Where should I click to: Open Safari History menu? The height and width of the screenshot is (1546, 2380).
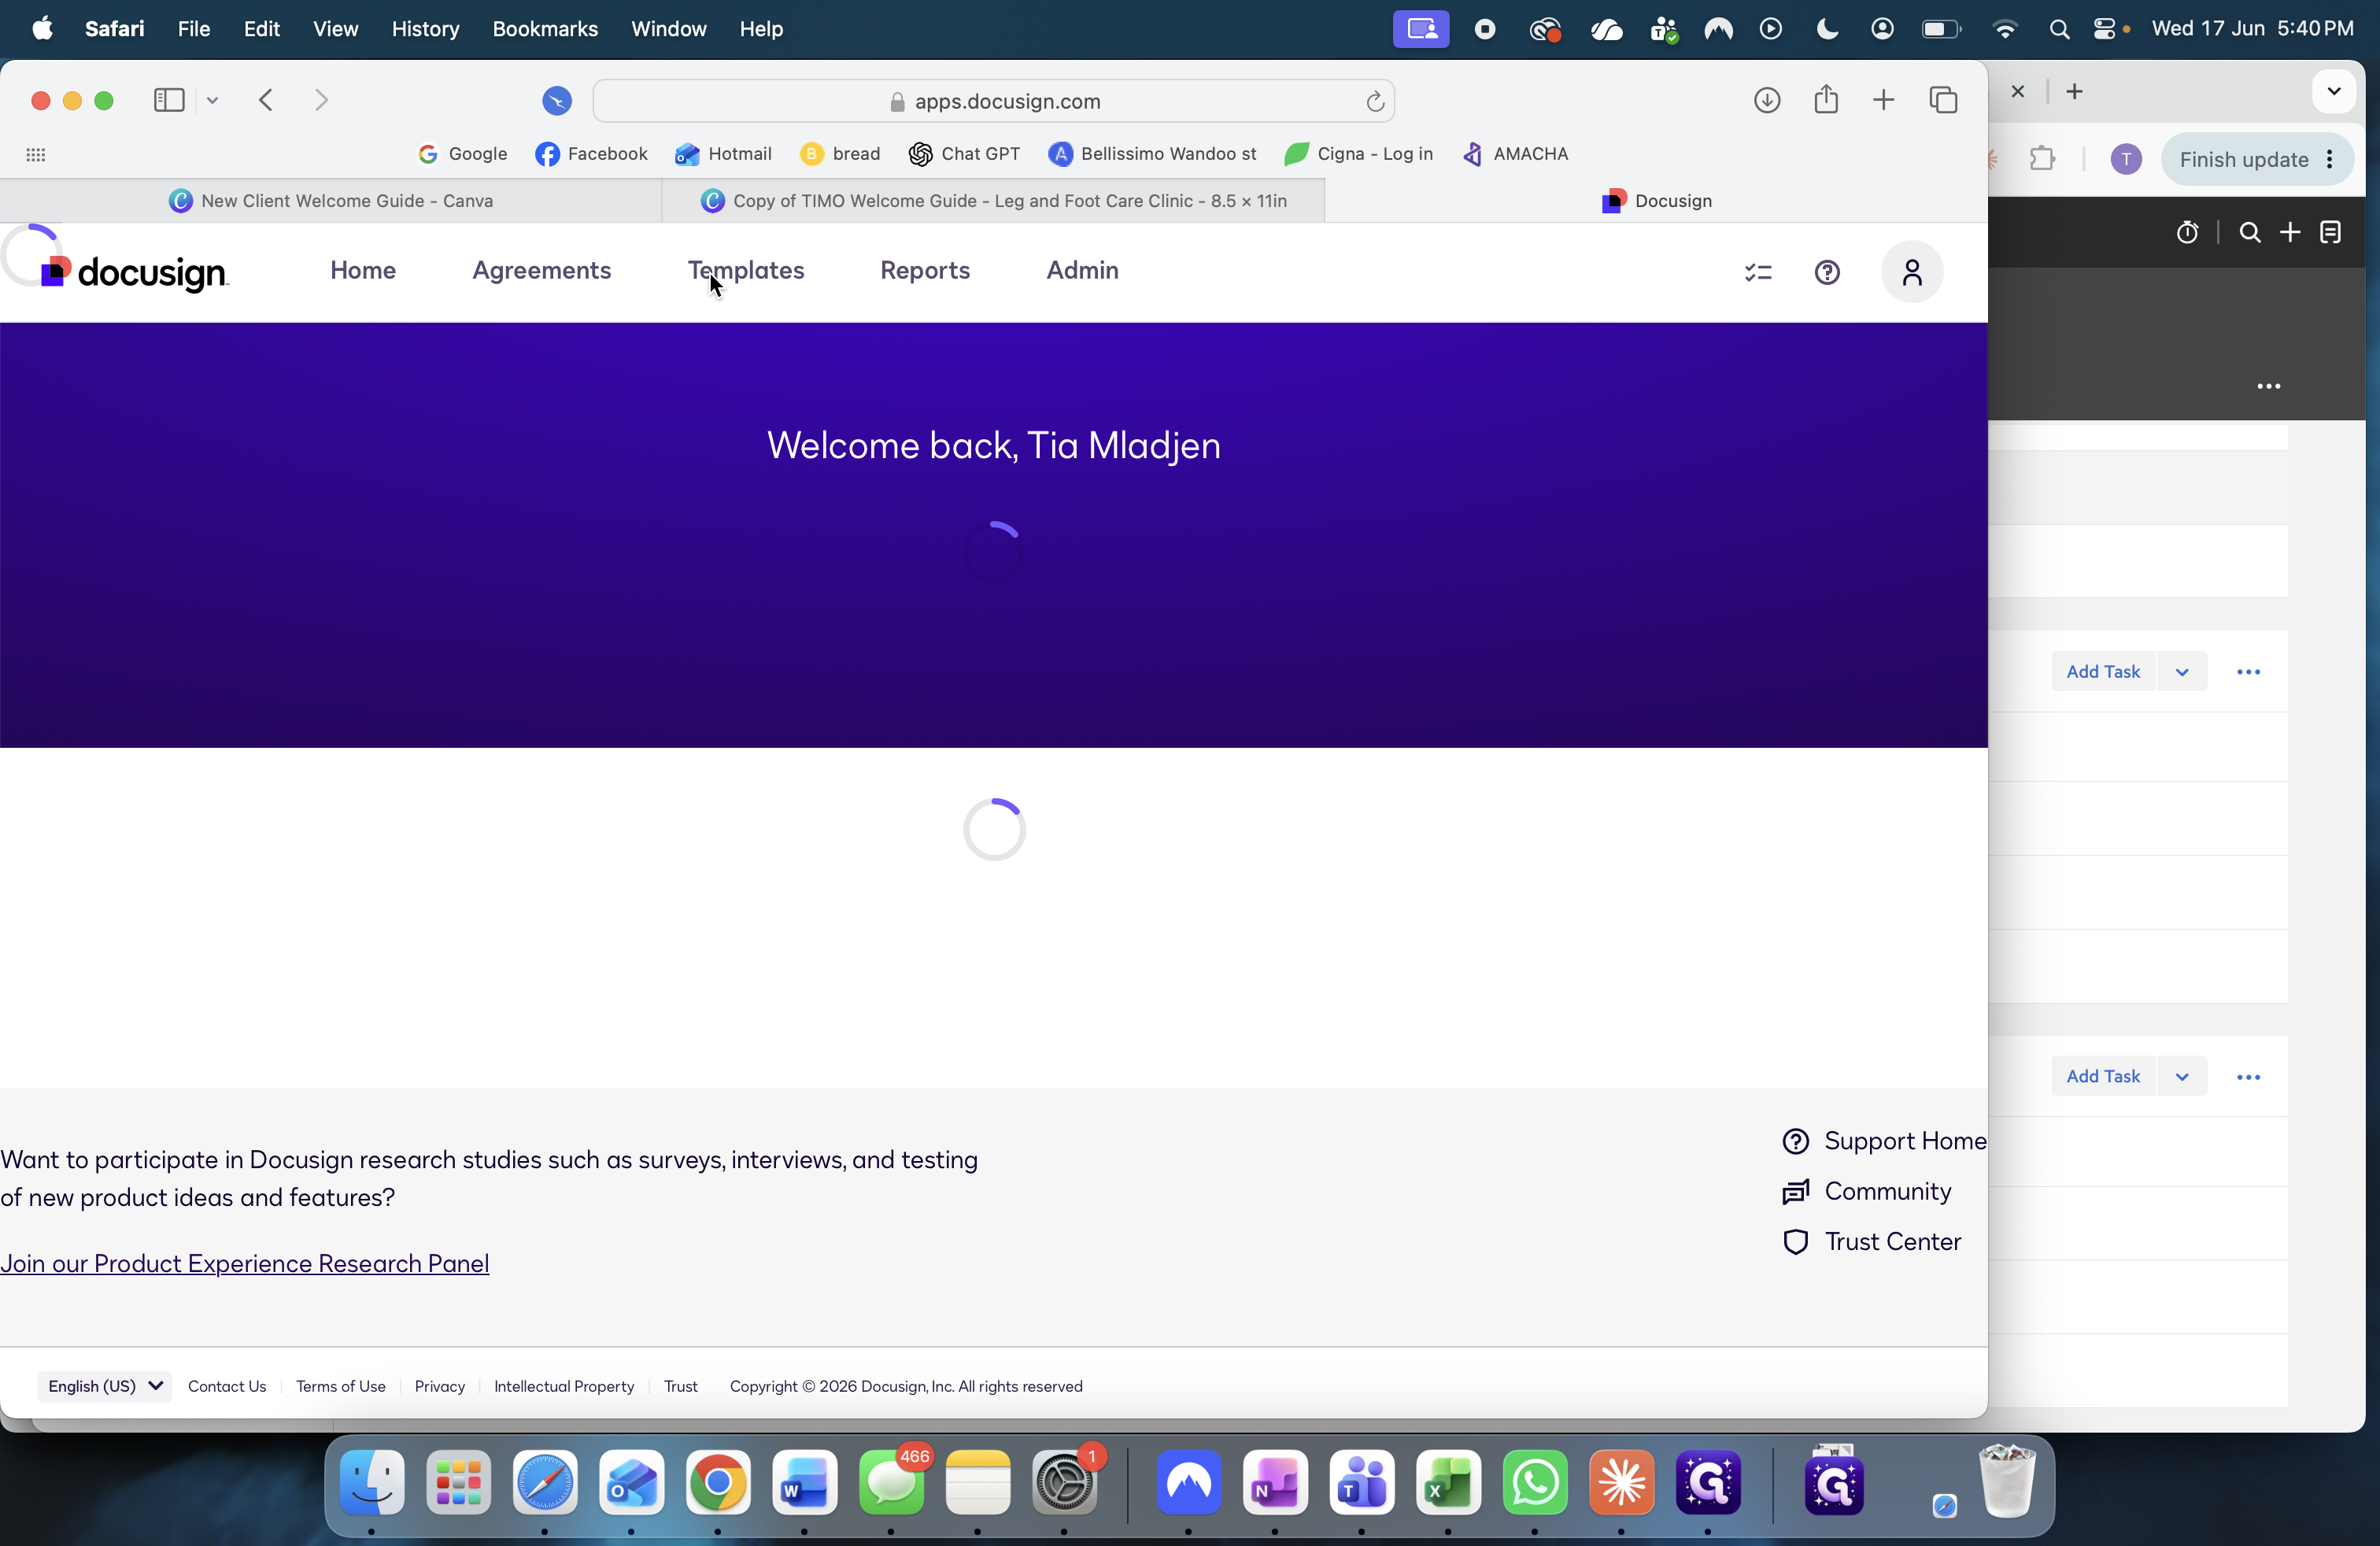pos(425,29)
